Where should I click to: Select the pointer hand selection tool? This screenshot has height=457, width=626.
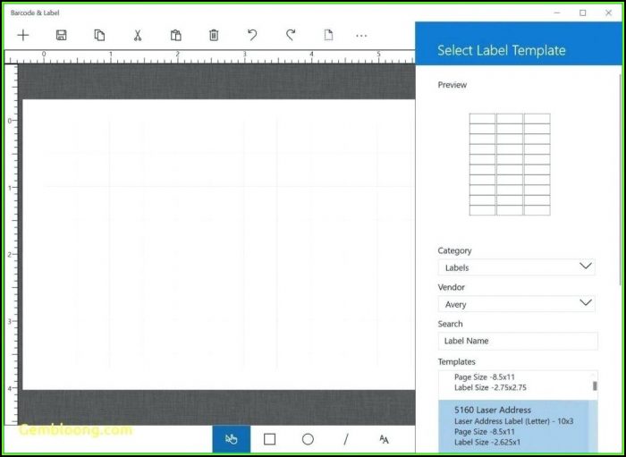(x=231, y=439)
